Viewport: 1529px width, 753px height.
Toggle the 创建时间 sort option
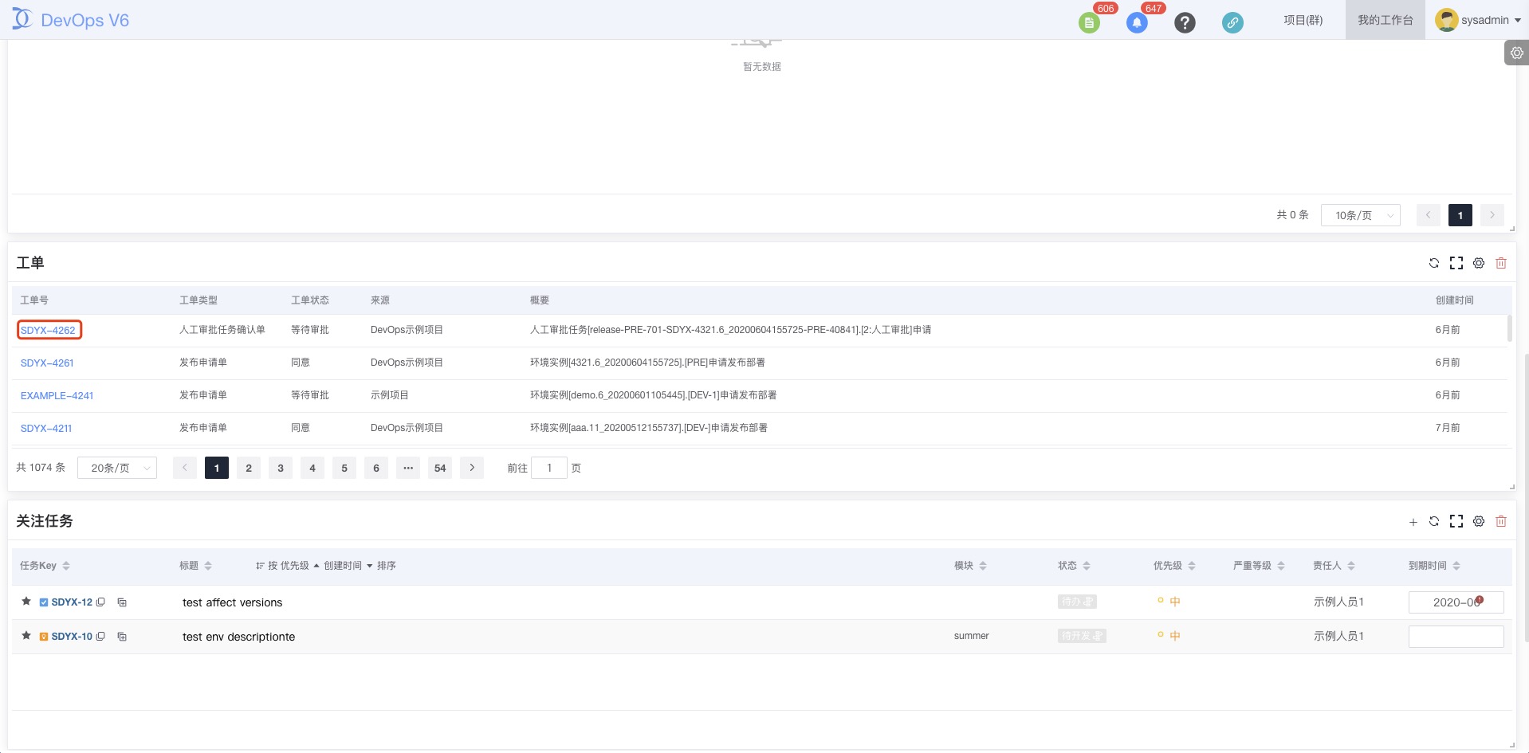[x=348, y=566]
